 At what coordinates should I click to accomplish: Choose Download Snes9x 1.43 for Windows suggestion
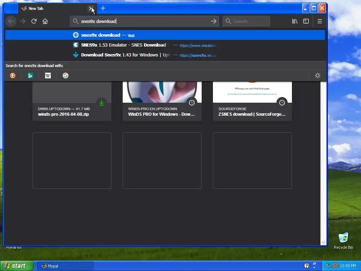point(165,55)
